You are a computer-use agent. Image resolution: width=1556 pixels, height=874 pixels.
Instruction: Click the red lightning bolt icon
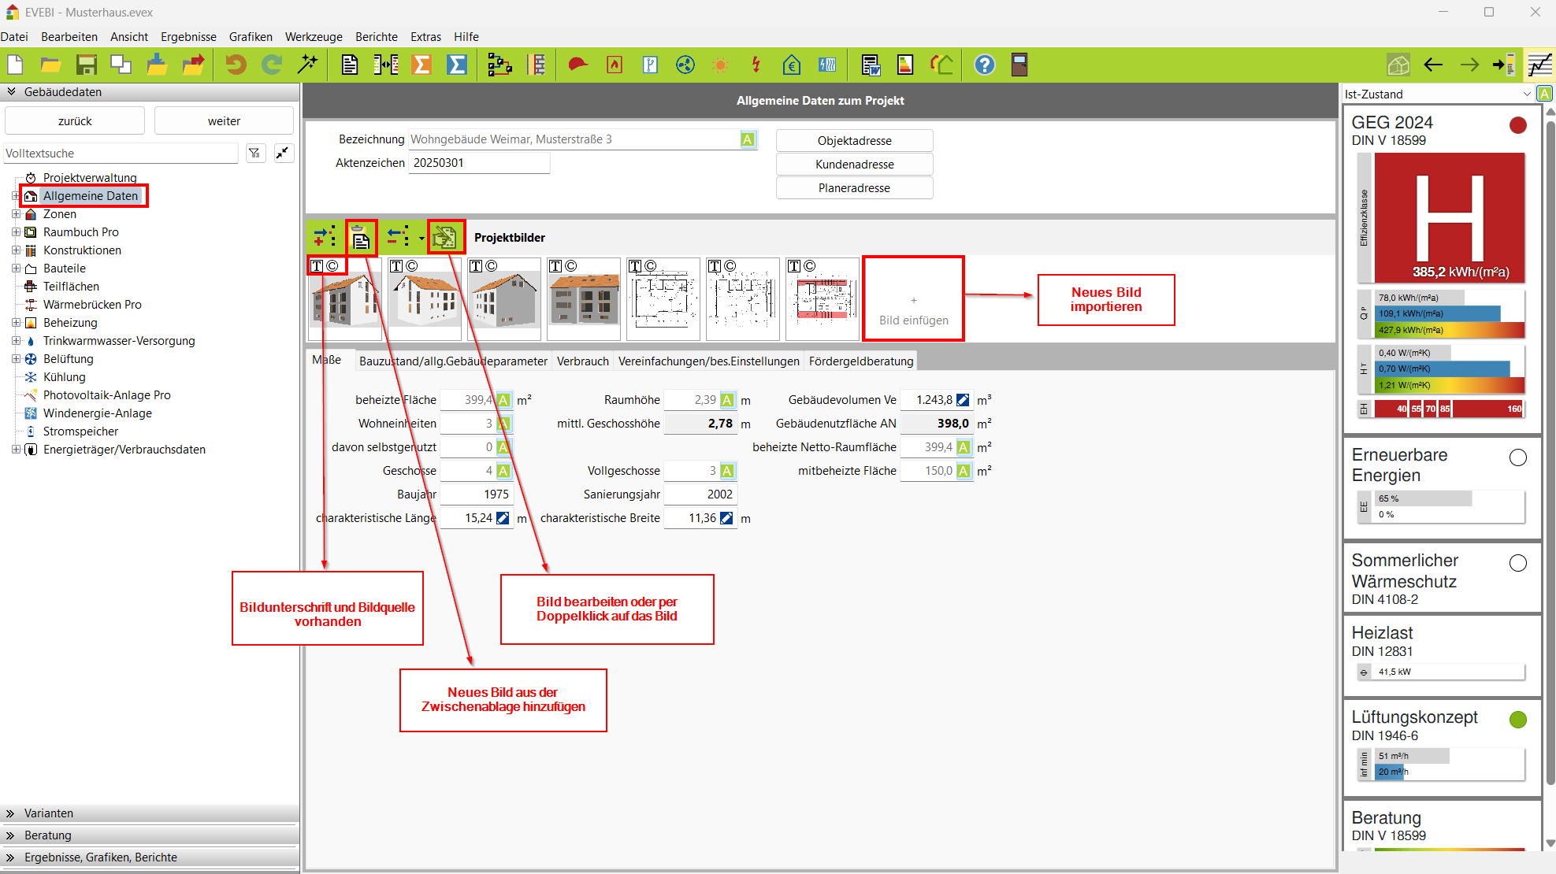pos(756,65)
